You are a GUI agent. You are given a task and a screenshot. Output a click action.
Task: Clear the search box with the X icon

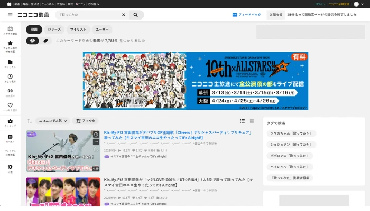pos(123,15)
